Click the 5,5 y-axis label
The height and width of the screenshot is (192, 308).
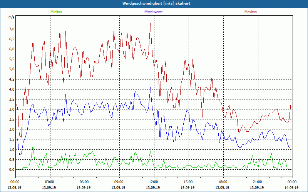[x=12, y=59]
